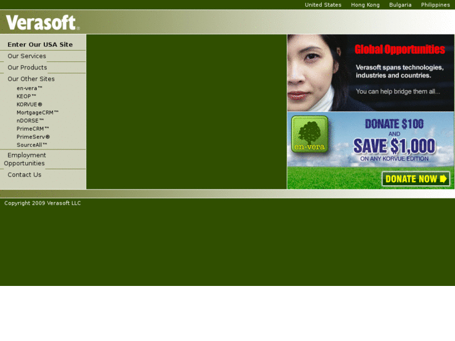Open the Hong Kong site link
This screenshot has width=455, height=341.
[365, 5]
